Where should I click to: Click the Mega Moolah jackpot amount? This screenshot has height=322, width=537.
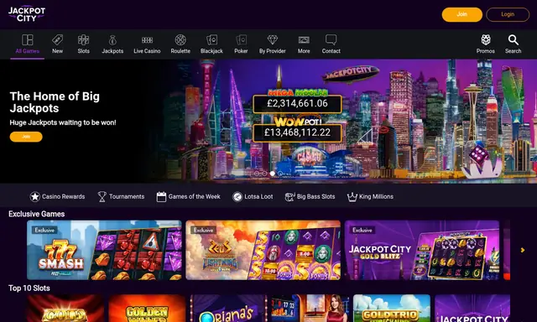(297, 103)
